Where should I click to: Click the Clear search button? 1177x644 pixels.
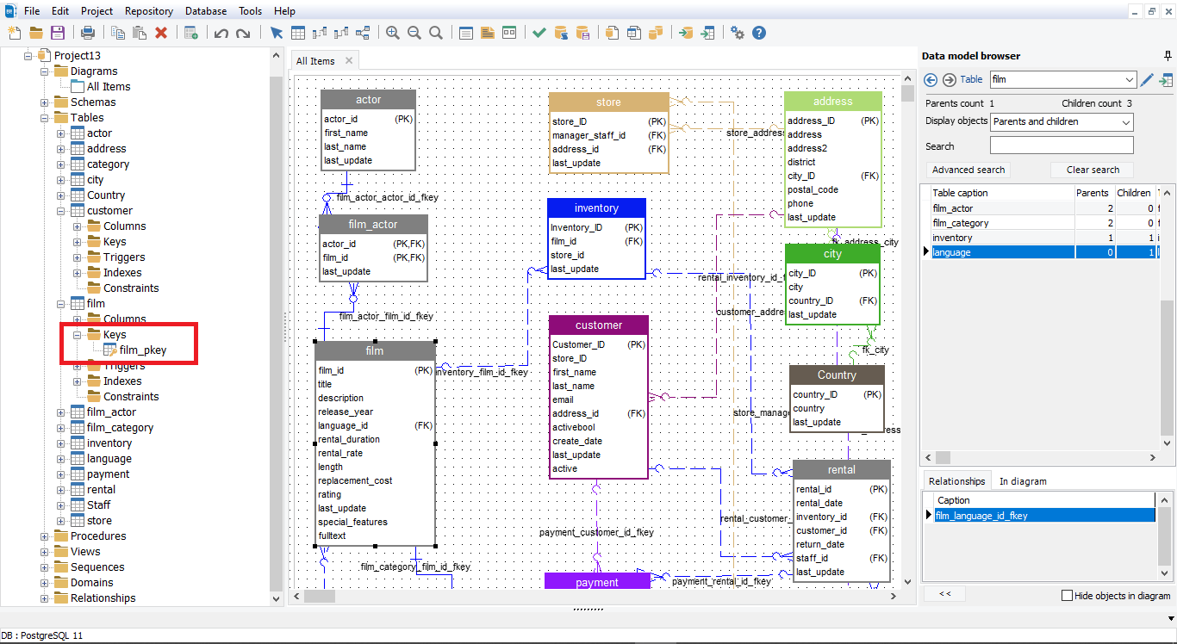[1092, 170]
